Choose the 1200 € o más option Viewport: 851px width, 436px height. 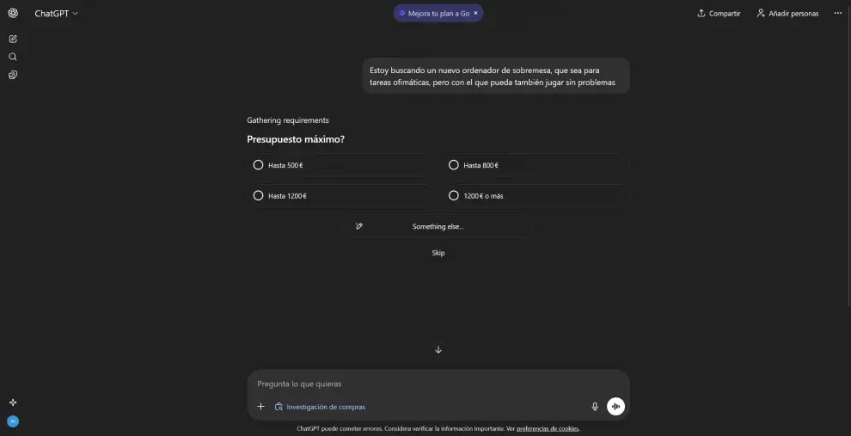click(536, 195)
